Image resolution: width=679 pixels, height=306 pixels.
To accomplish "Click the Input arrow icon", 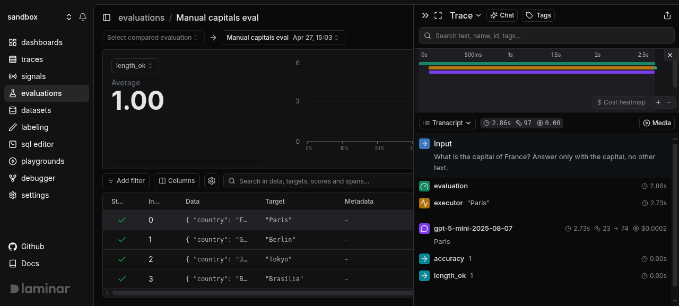I will coord(424,144).
